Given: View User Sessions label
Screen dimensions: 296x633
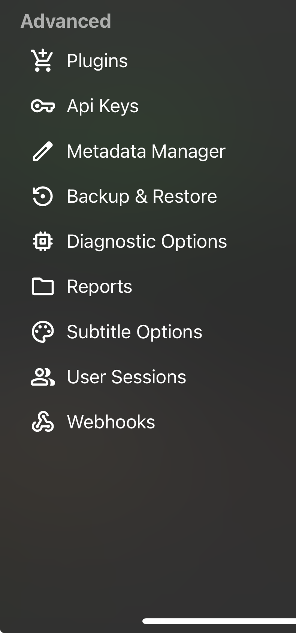Looking at the screenshot, I should click(126, 377).
